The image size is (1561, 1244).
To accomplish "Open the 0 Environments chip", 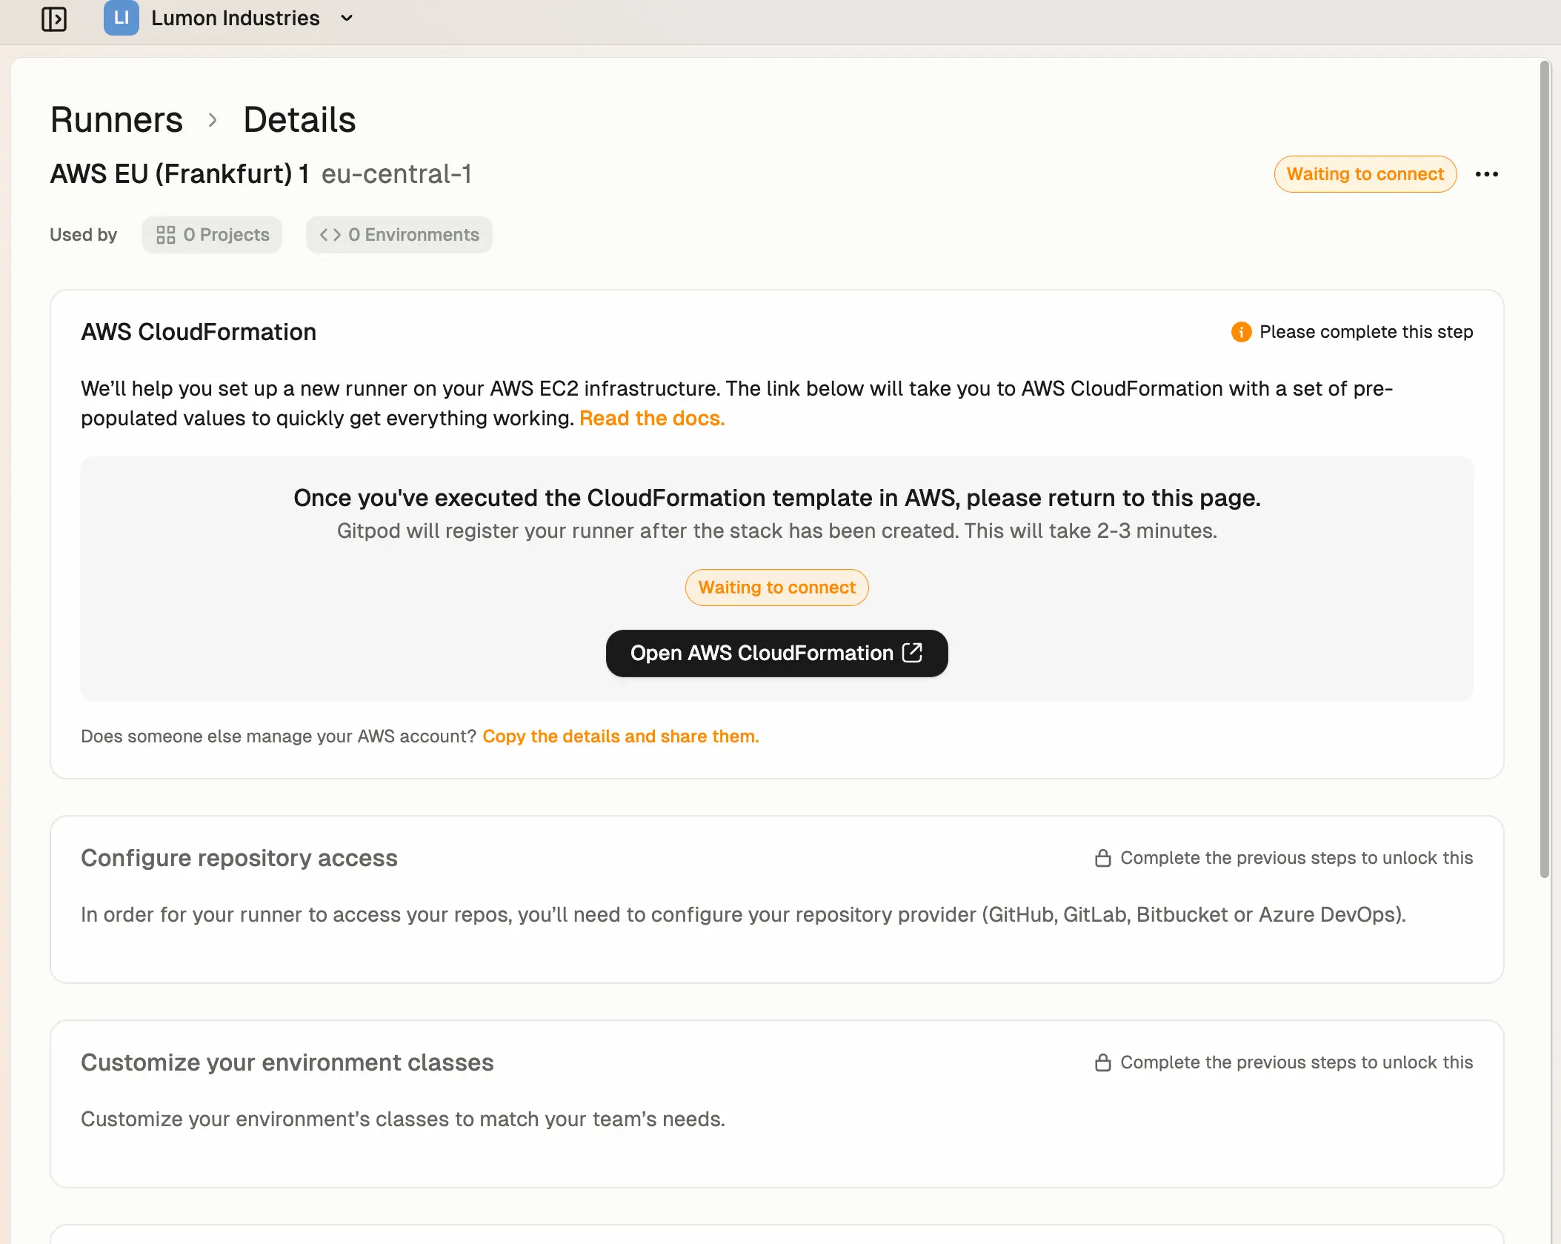I will [399, 235].
